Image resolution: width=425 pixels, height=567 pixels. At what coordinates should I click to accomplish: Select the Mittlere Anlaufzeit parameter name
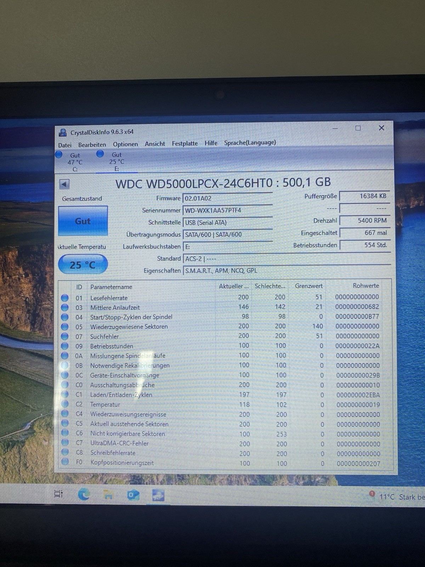pos(115,308)
